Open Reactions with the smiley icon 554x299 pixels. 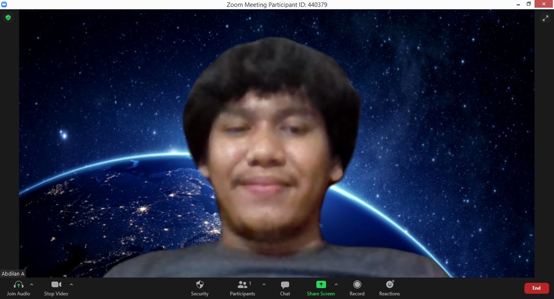(x=389, y=285)
